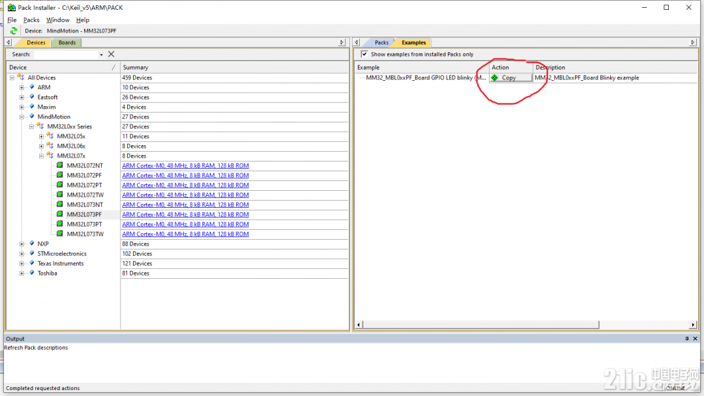Click the vendor icon beside Eastsoft
This screenshot has width=704, height=396.
tap(32, 97)
